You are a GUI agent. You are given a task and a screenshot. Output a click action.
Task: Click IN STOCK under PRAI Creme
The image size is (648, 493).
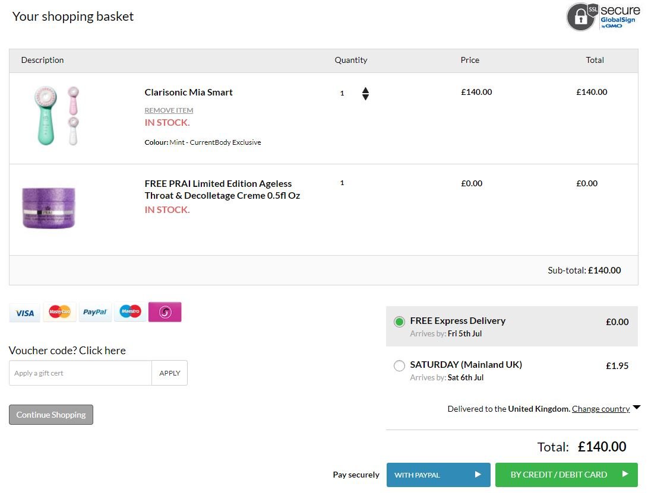[167, 210]
